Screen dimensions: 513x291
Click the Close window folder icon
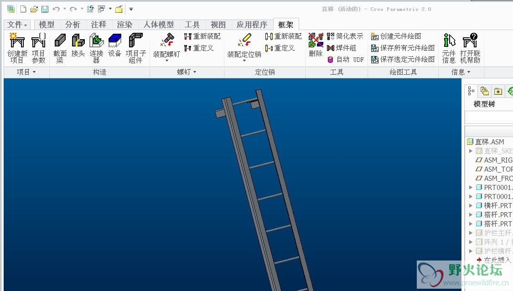click(x=119, y=9)
